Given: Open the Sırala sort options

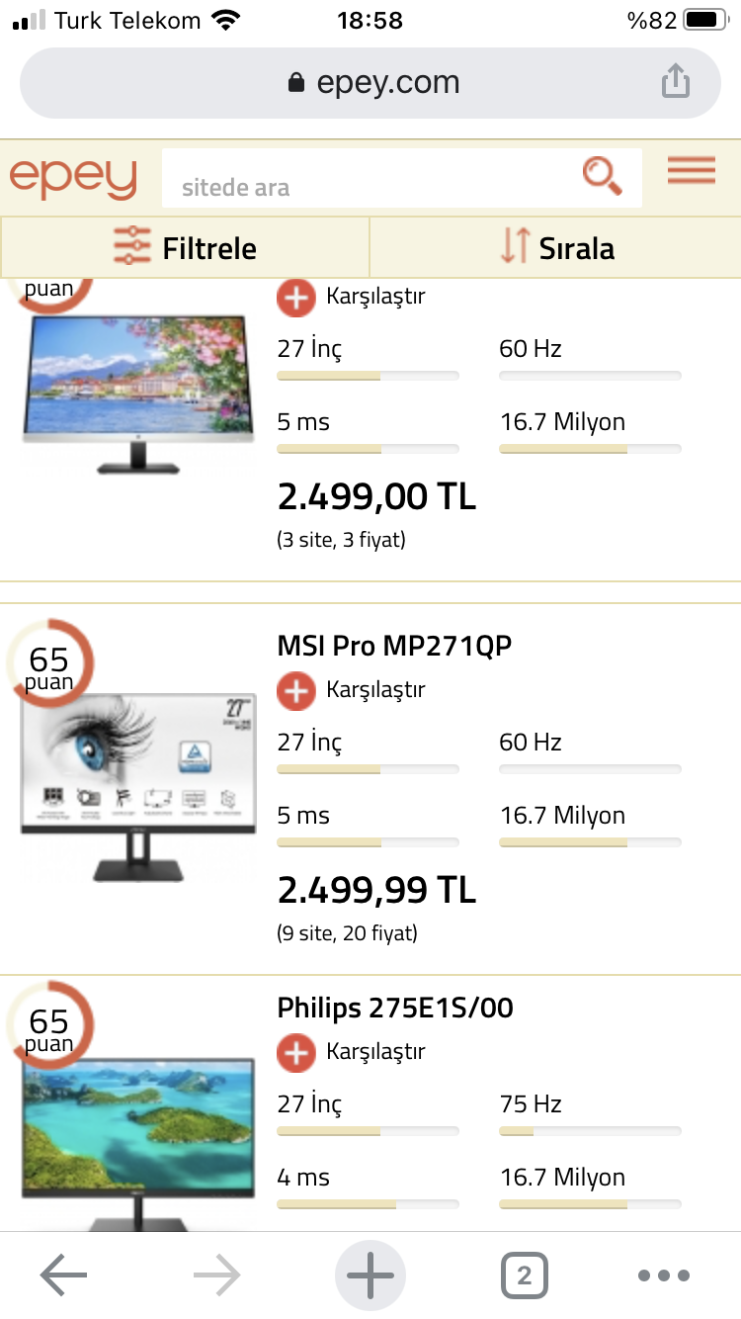Looking at the screenshot, I should [555, 247].
